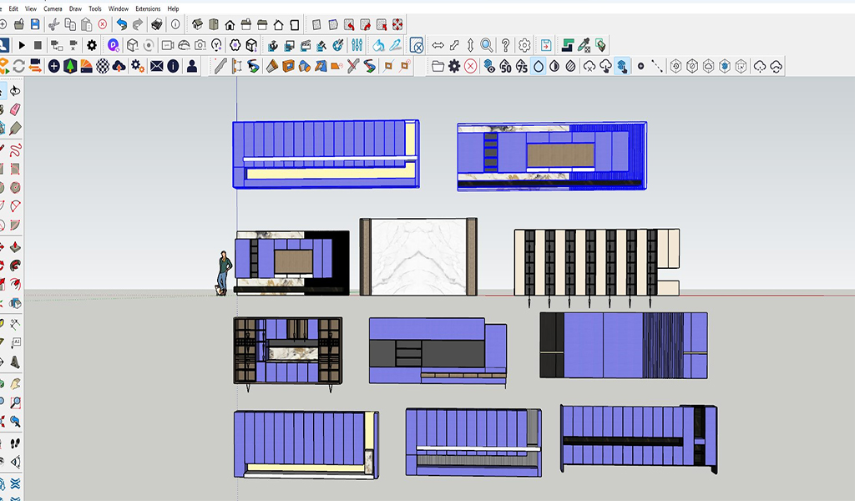Open the View menu
Screen dimensions: 855x501
coord(31,8)
